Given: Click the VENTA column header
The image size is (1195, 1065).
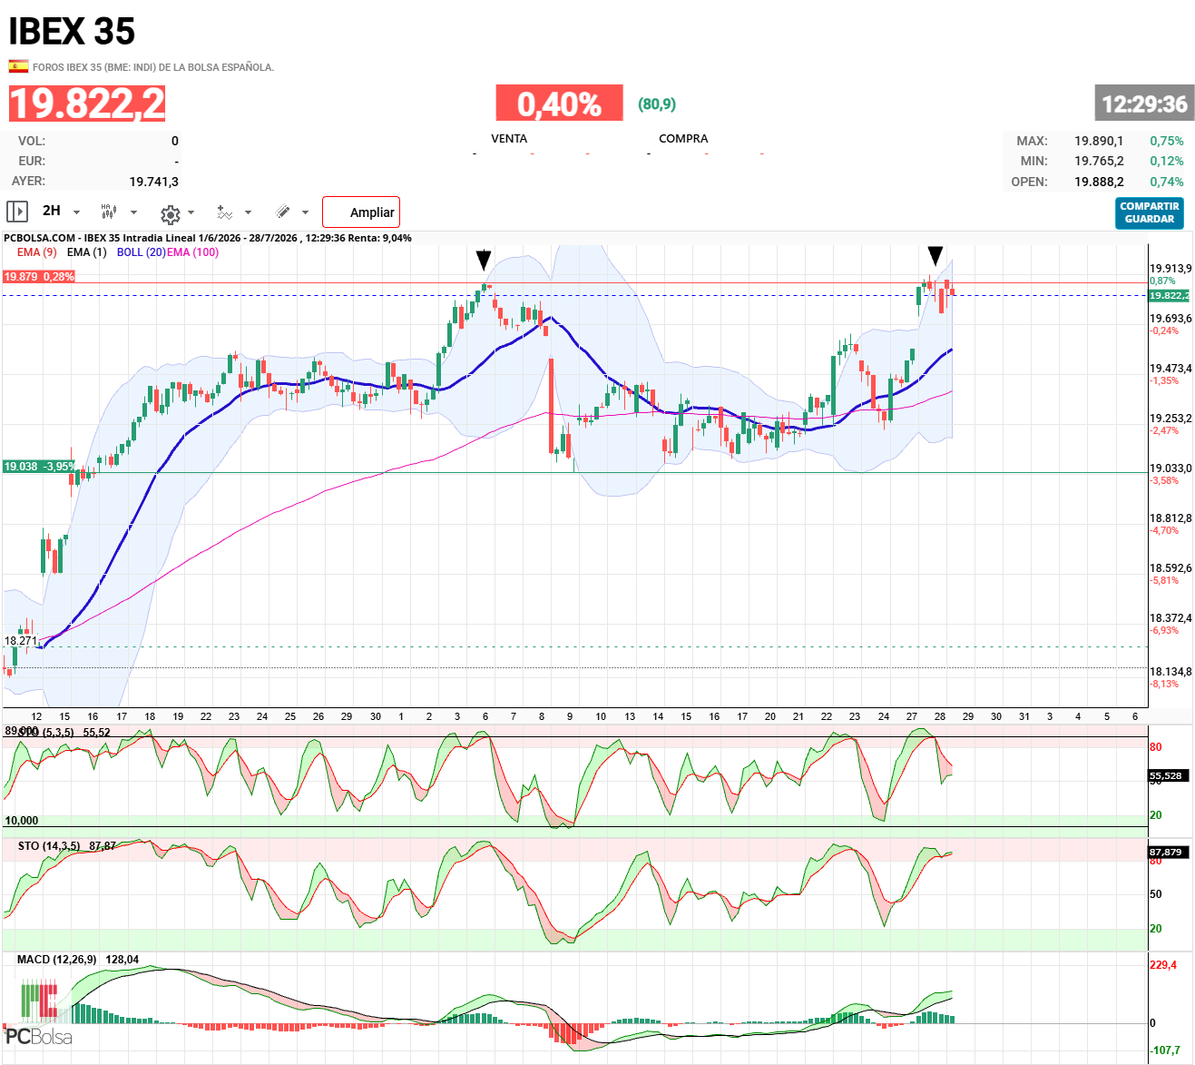Looking at the screenshot, I should [x=509, y=139].
